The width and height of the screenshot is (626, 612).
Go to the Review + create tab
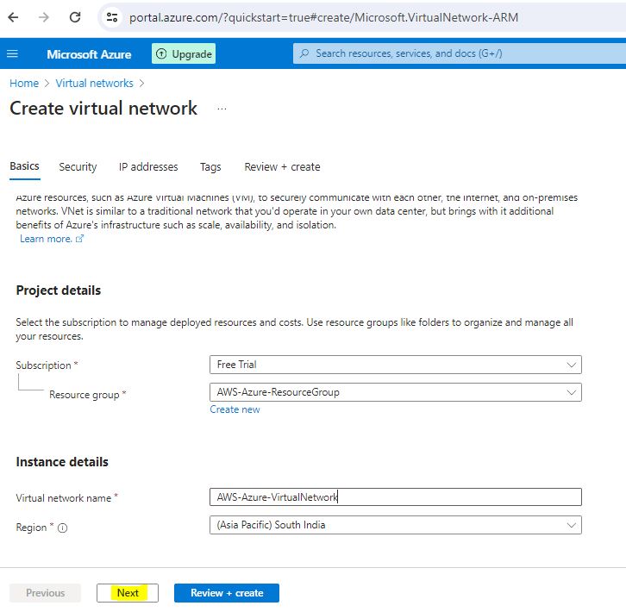282,167
